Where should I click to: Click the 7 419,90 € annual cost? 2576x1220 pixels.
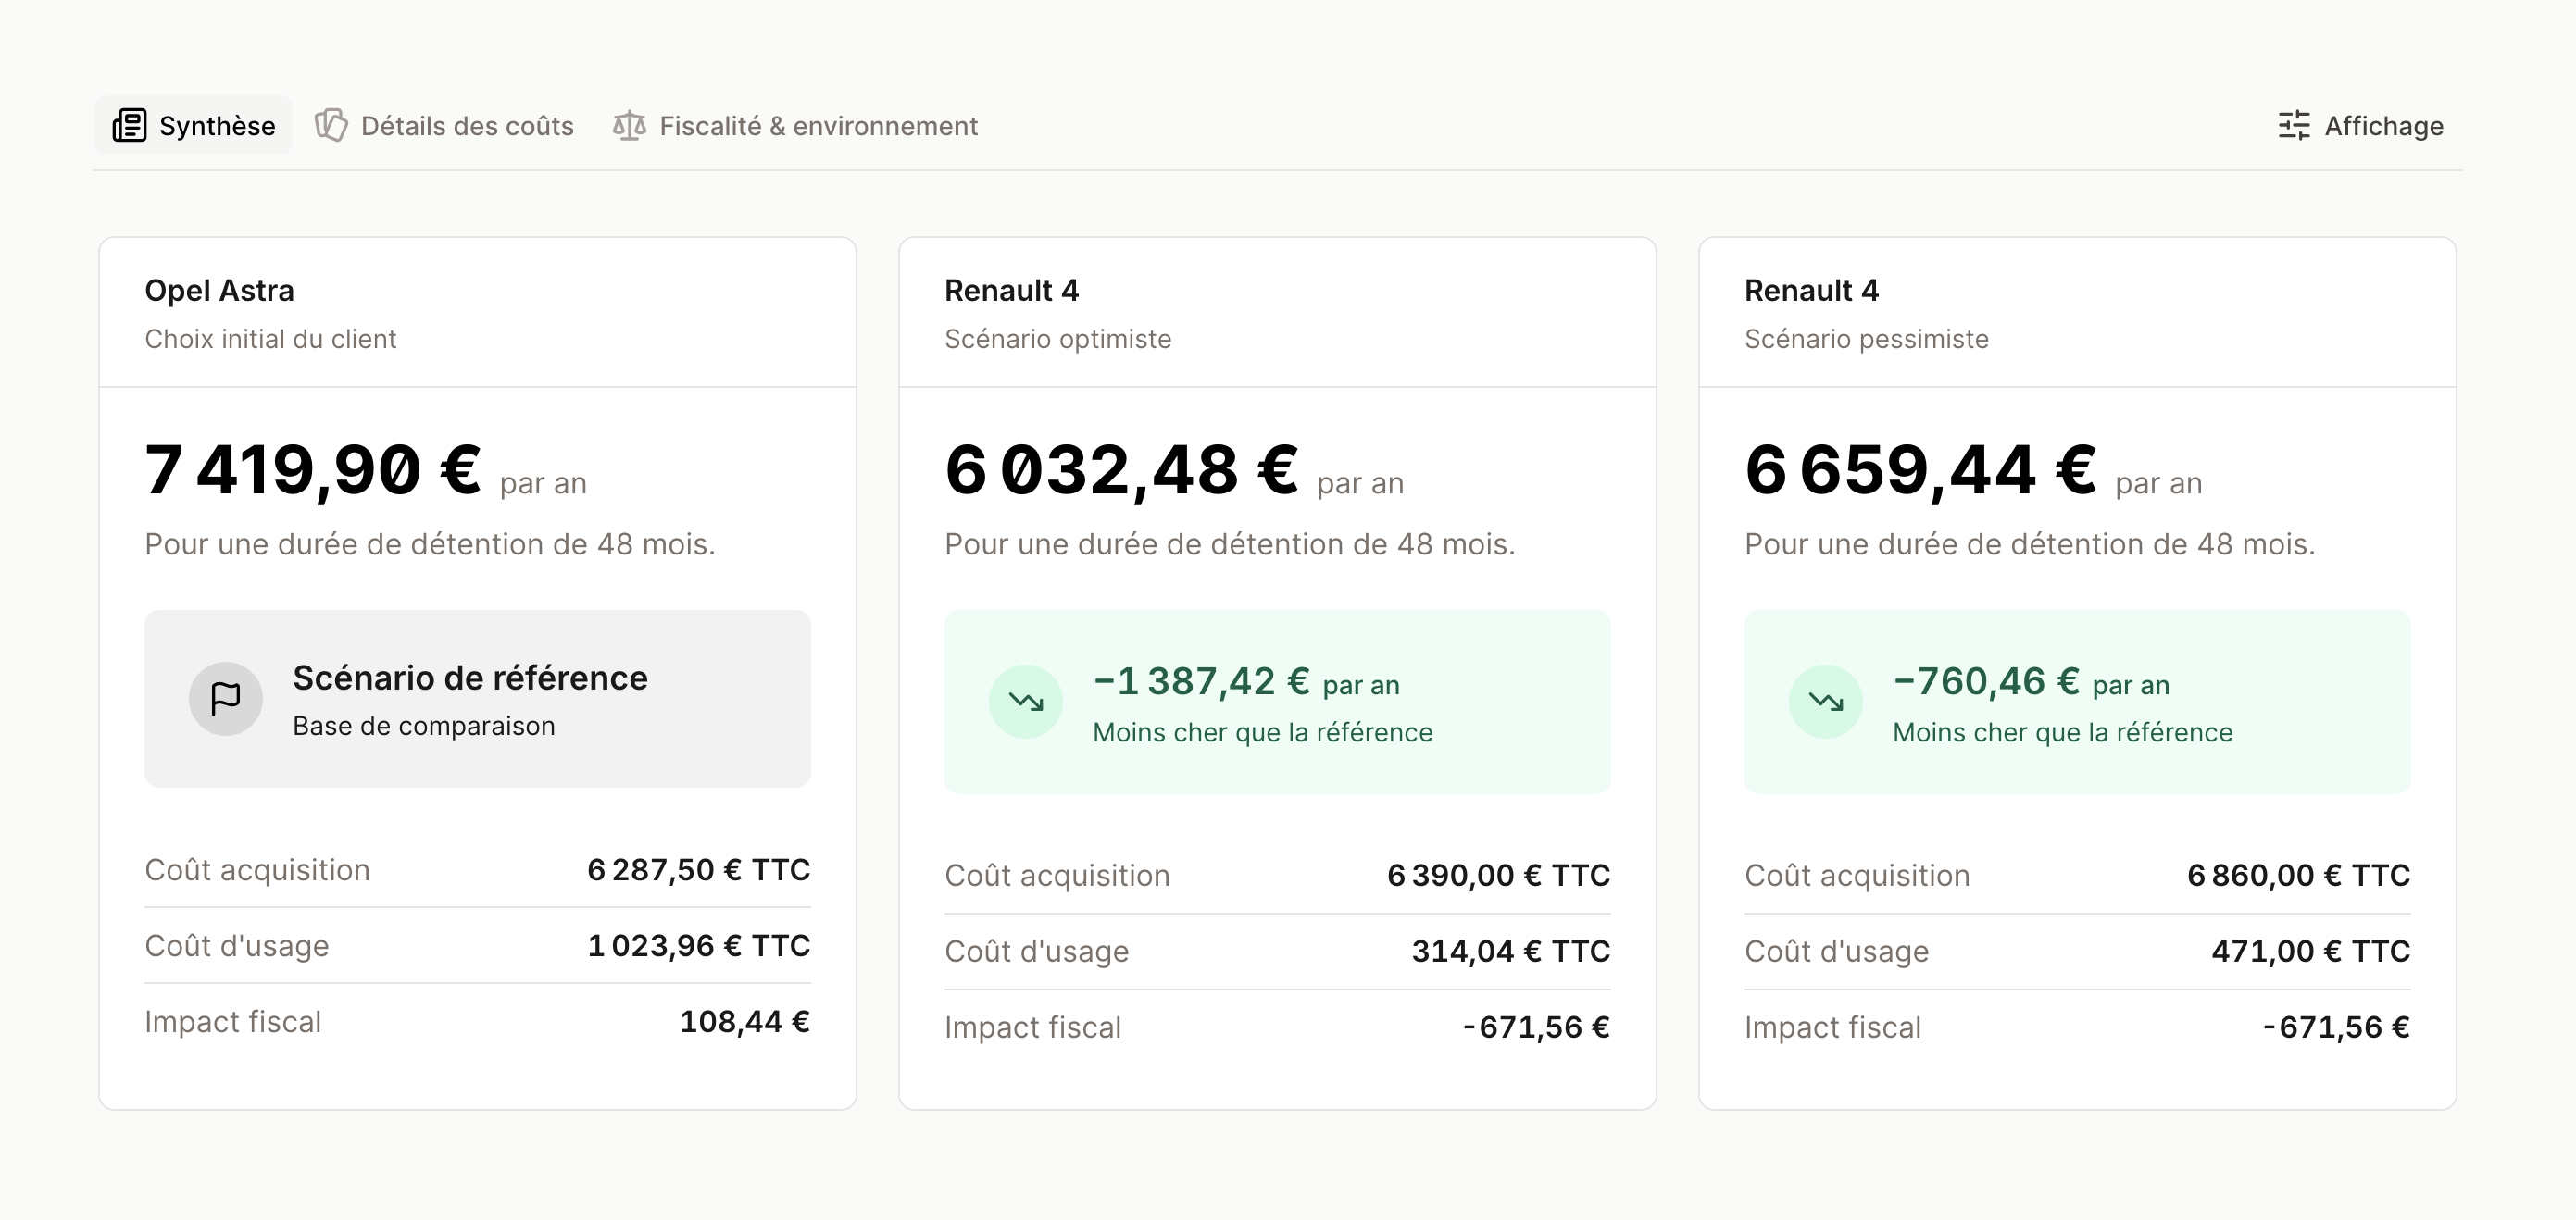(x=313, y=469)
